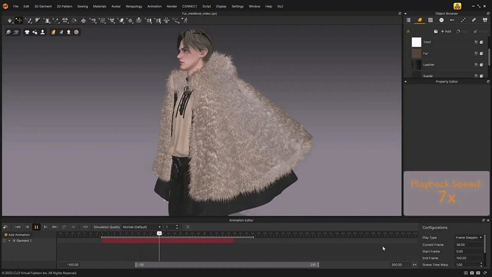Click the grid mesh tool icon in toolbar
492x277 pixels.
(102, 20)
